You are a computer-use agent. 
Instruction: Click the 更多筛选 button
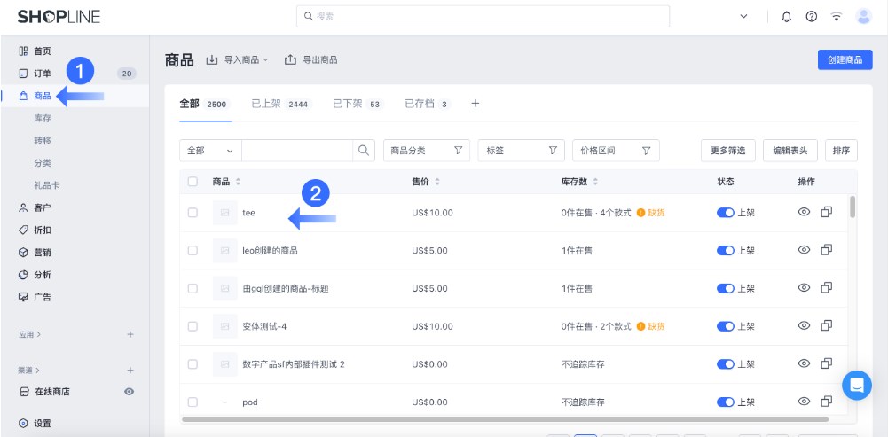coord(727,151)
